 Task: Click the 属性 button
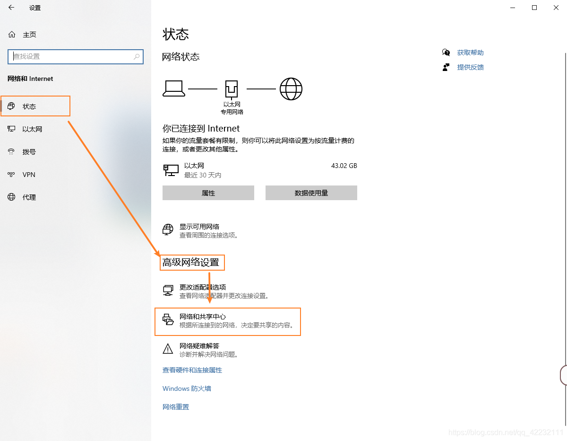tap(208, 193)
